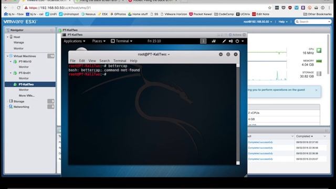Image resolution: width=336 pixels, height=189 pixels.
Task: Open the Edit menu in terminal
Action: [x=82, y=61]
